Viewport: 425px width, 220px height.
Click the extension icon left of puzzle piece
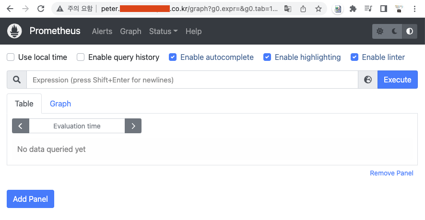(x=337, y=9)
